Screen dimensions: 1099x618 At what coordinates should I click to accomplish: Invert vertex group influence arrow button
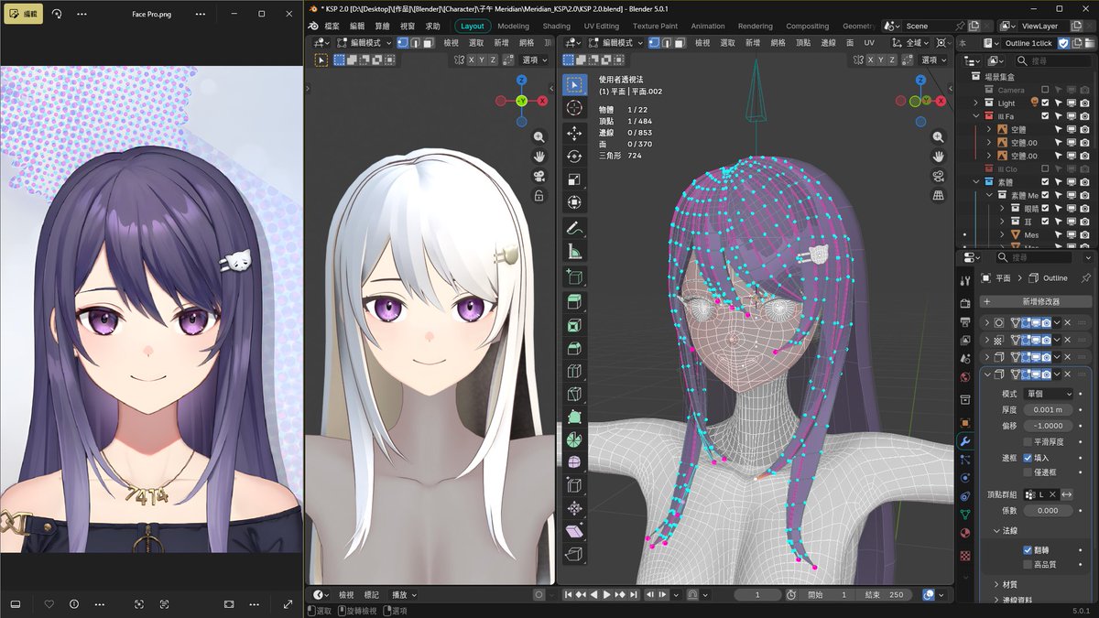(x=1067, y=494)
